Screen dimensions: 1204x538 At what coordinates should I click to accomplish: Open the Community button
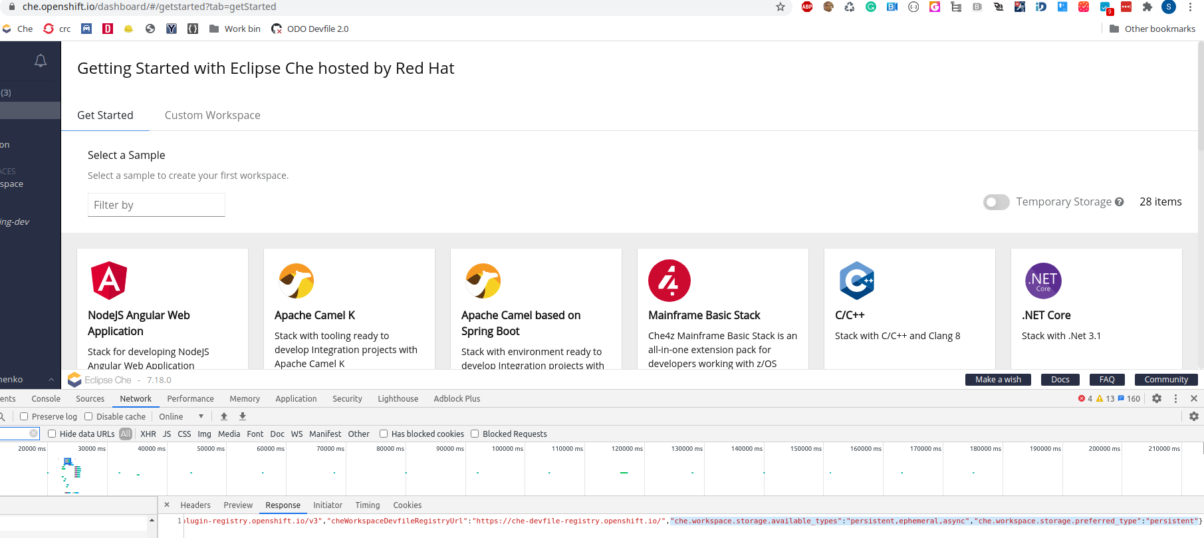1166,380
